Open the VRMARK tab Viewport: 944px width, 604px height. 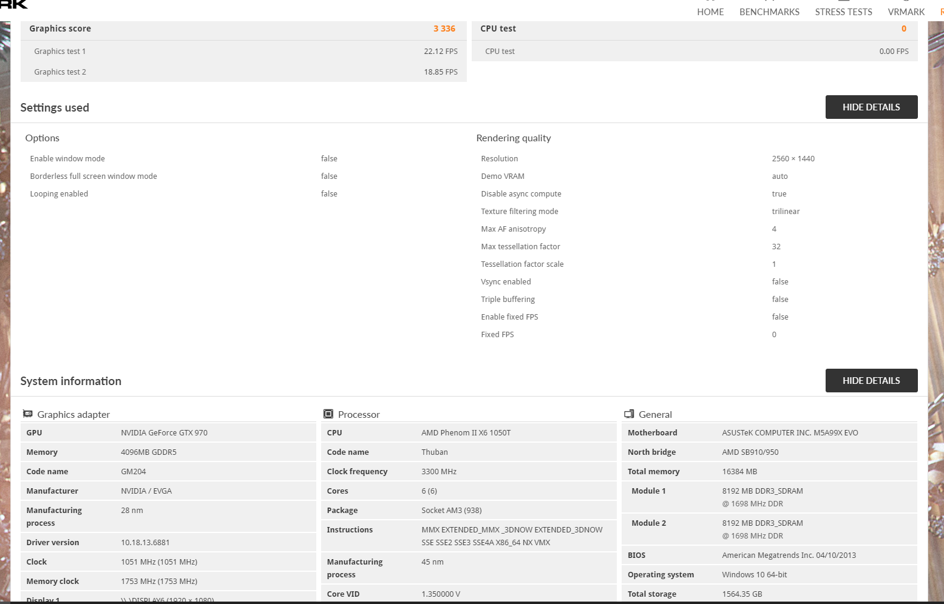906,12
